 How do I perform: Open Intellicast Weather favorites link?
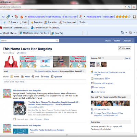point(14,28)
